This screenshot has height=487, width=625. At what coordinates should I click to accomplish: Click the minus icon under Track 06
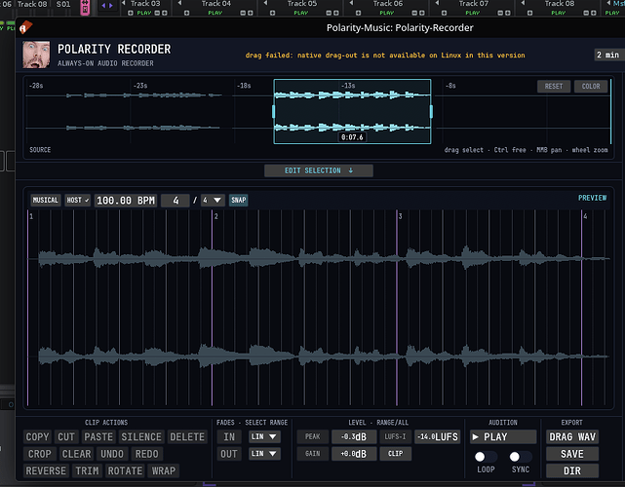[414, 13]
